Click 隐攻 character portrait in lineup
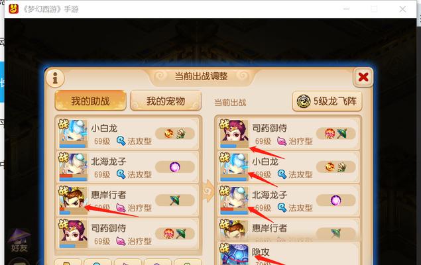The image size is (421, 265). 234,254
